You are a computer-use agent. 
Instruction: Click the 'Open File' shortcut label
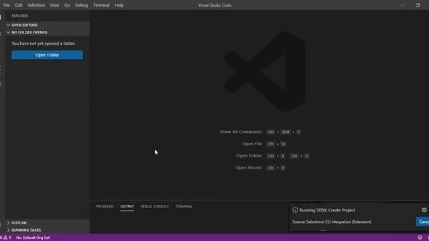tap(252, 144)
